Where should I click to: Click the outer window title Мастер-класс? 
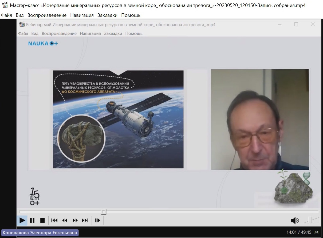click(x=158, y=5)
